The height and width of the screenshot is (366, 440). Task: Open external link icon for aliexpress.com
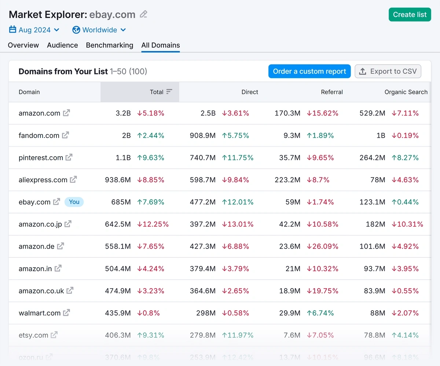click(73, 180)
